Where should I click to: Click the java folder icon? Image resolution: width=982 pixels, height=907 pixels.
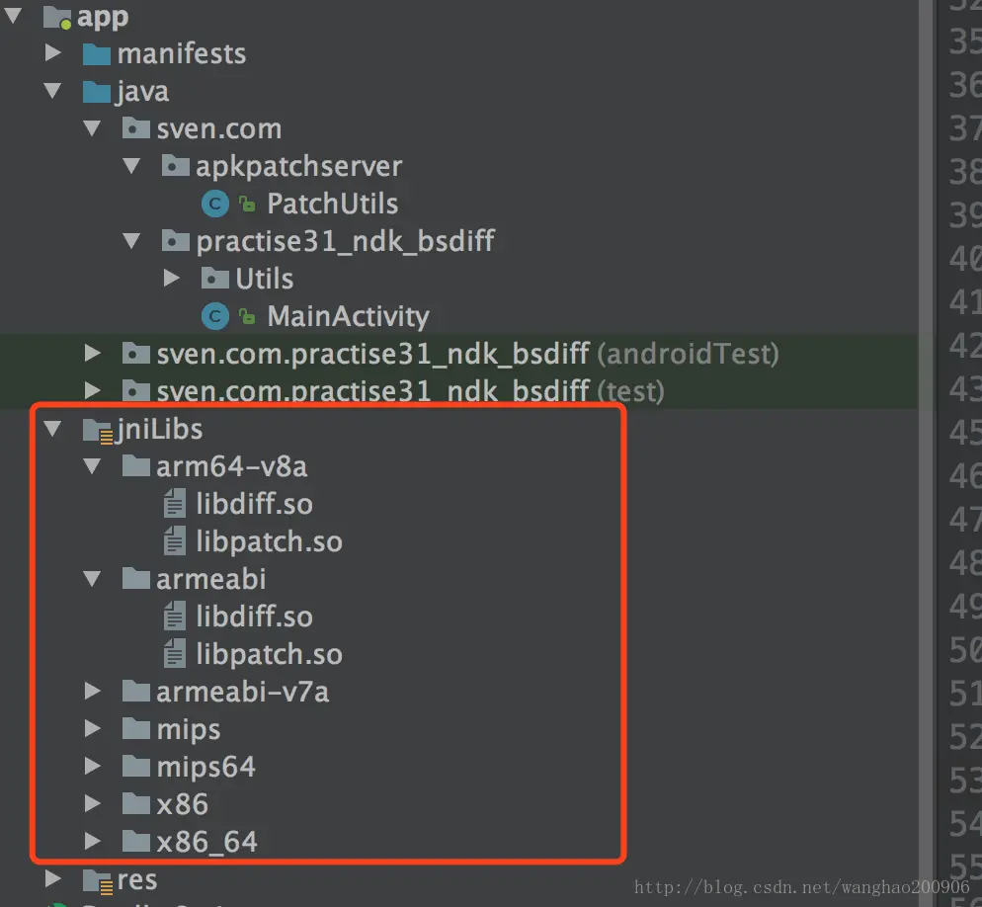(97, 92)
